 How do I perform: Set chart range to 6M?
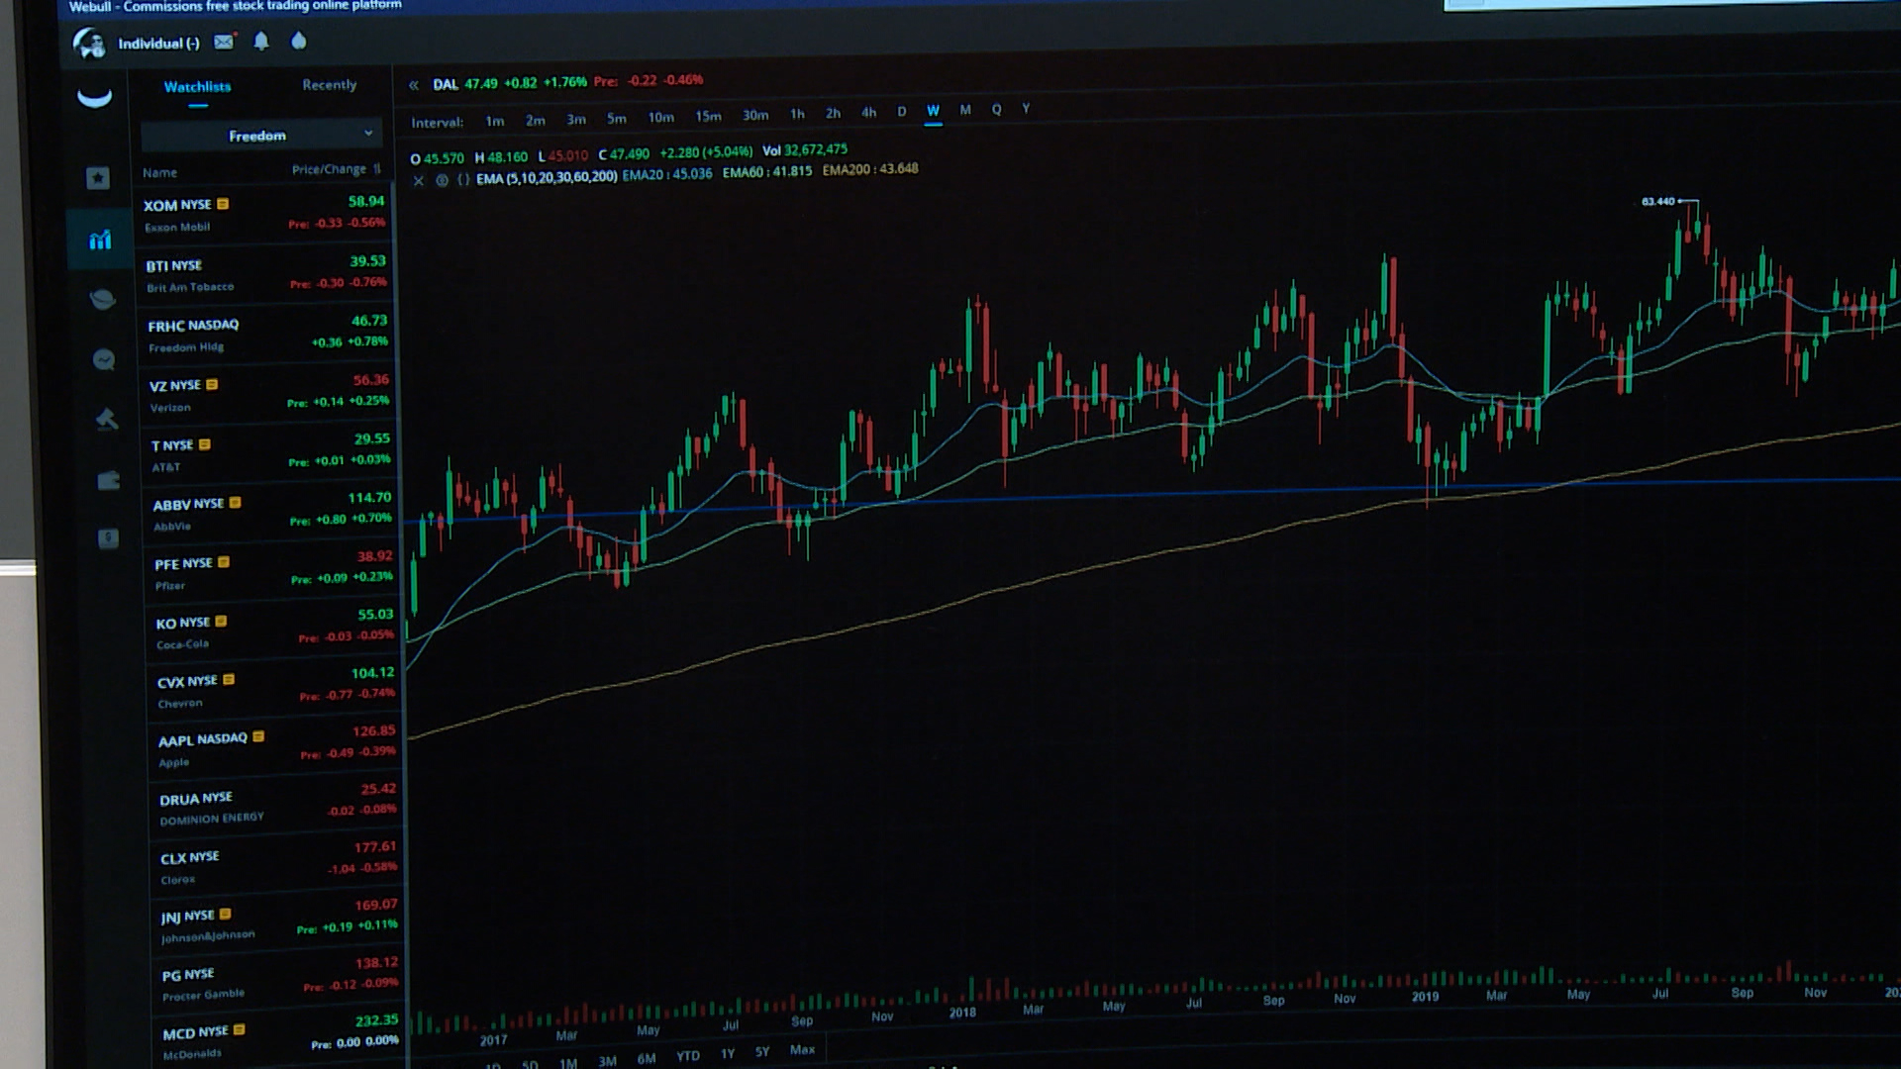[647, 1058]
